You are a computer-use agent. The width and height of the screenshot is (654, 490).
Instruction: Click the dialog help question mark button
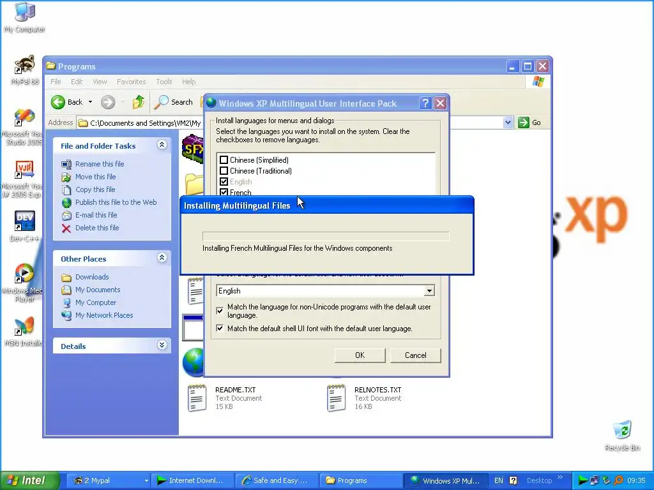point(425,103)
